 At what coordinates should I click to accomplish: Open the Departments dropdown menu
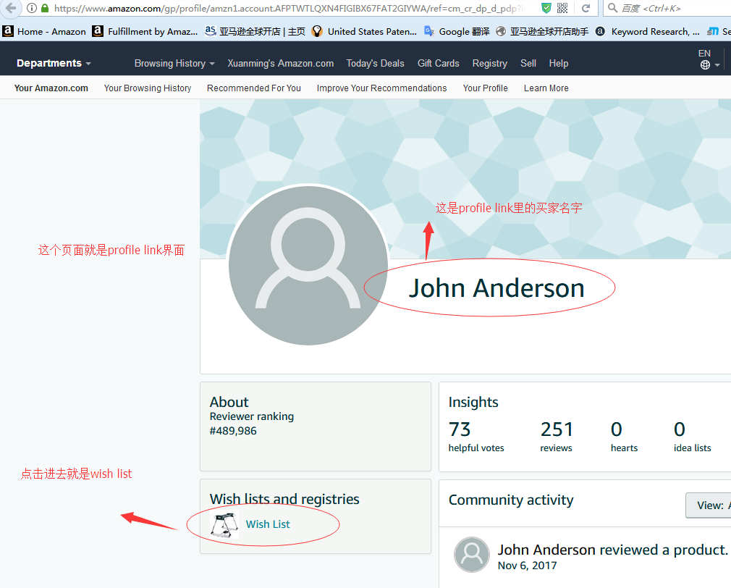point(54,64)
